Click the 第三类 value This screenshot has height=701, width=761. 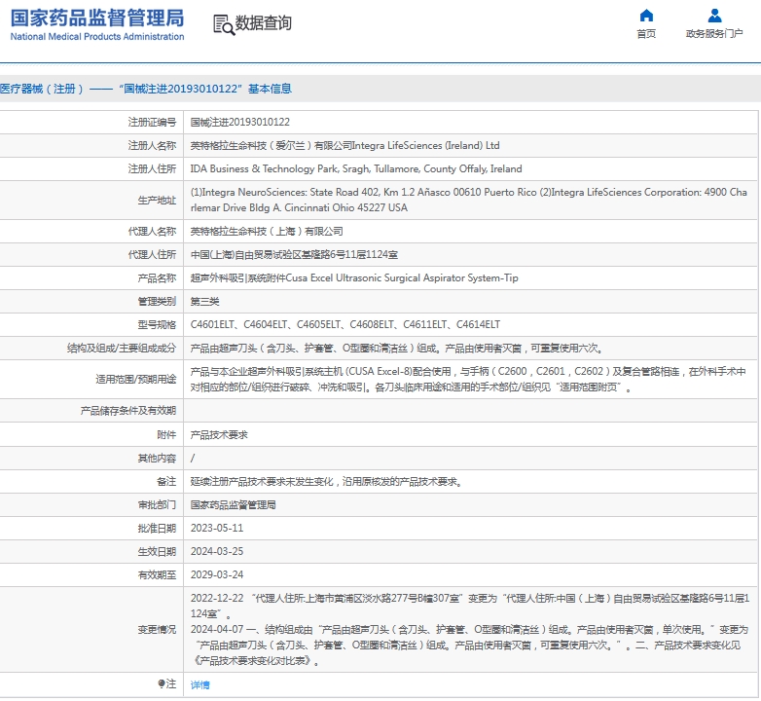tap(204, 302)
